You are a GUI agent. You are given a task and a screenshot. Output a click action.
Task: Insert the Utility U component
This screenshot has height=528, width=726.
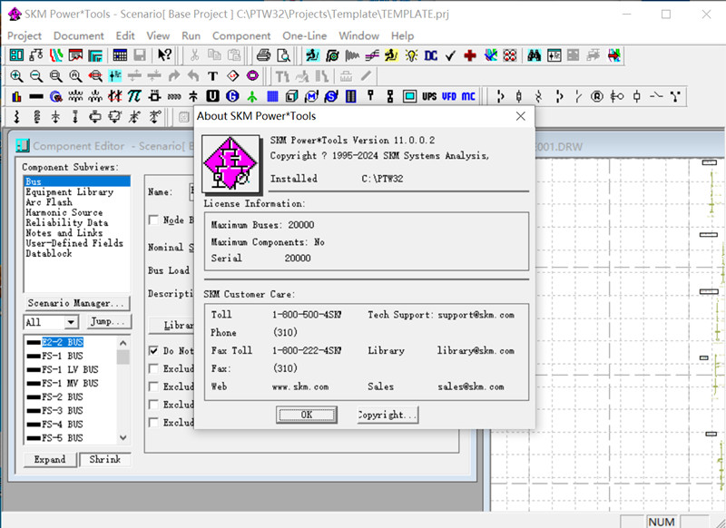coord(212,96)
